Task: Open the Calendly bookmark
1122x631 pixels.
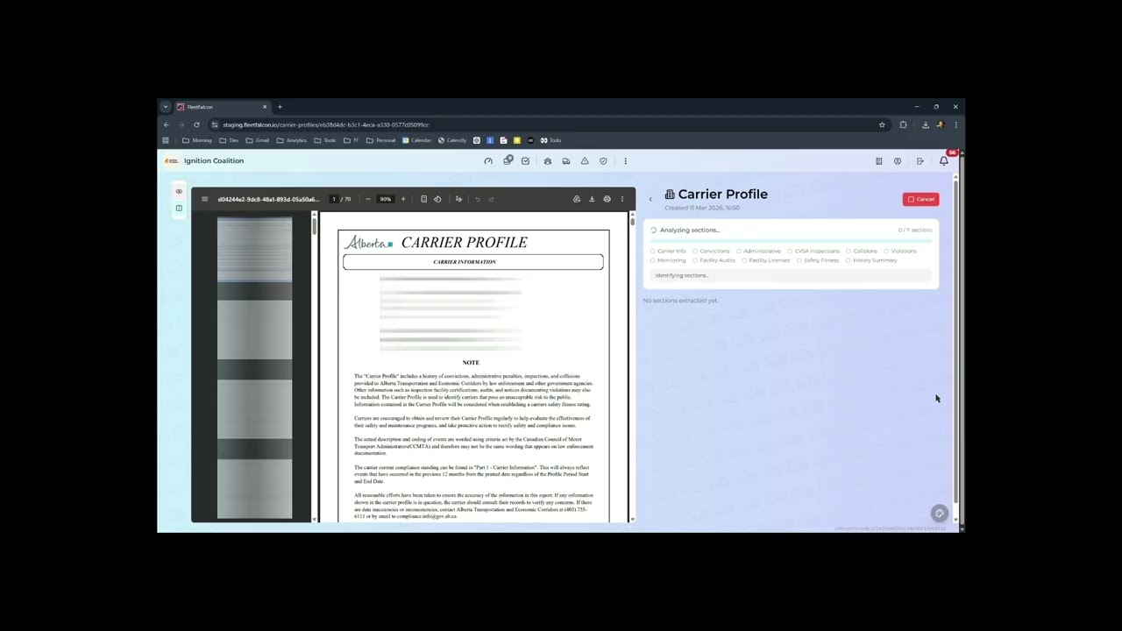Action: click(x=452, y=140)
